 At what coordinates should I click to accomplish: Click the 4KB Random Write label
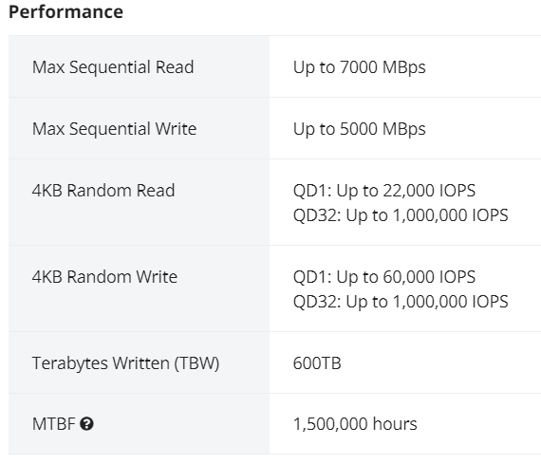104,277
